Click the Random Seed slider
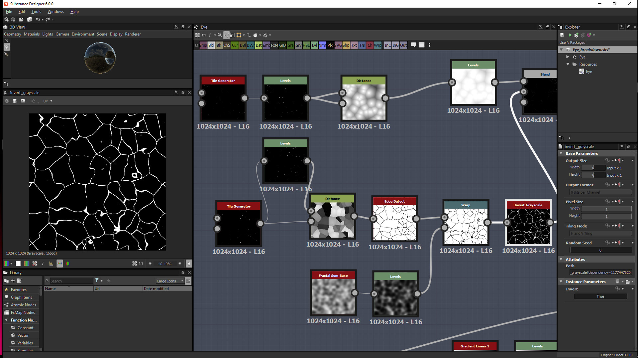 (x=601, y=250)
